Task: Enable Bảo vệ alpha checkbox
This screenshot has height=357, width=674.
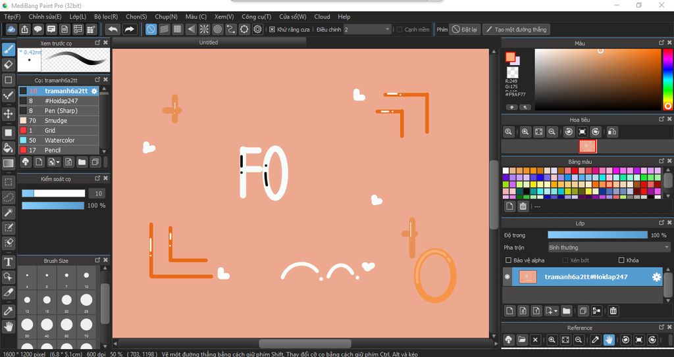Action: click(x=509, y=260)
